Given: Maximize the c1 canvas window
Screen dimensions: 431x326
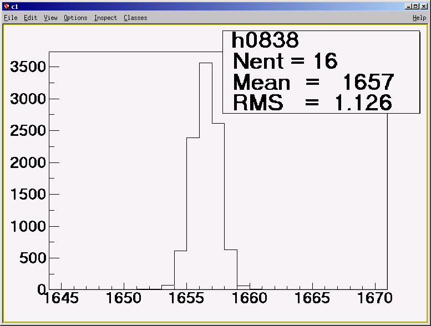Looking at the screenshot, I should pyautogui.click(x=415, y=6).
